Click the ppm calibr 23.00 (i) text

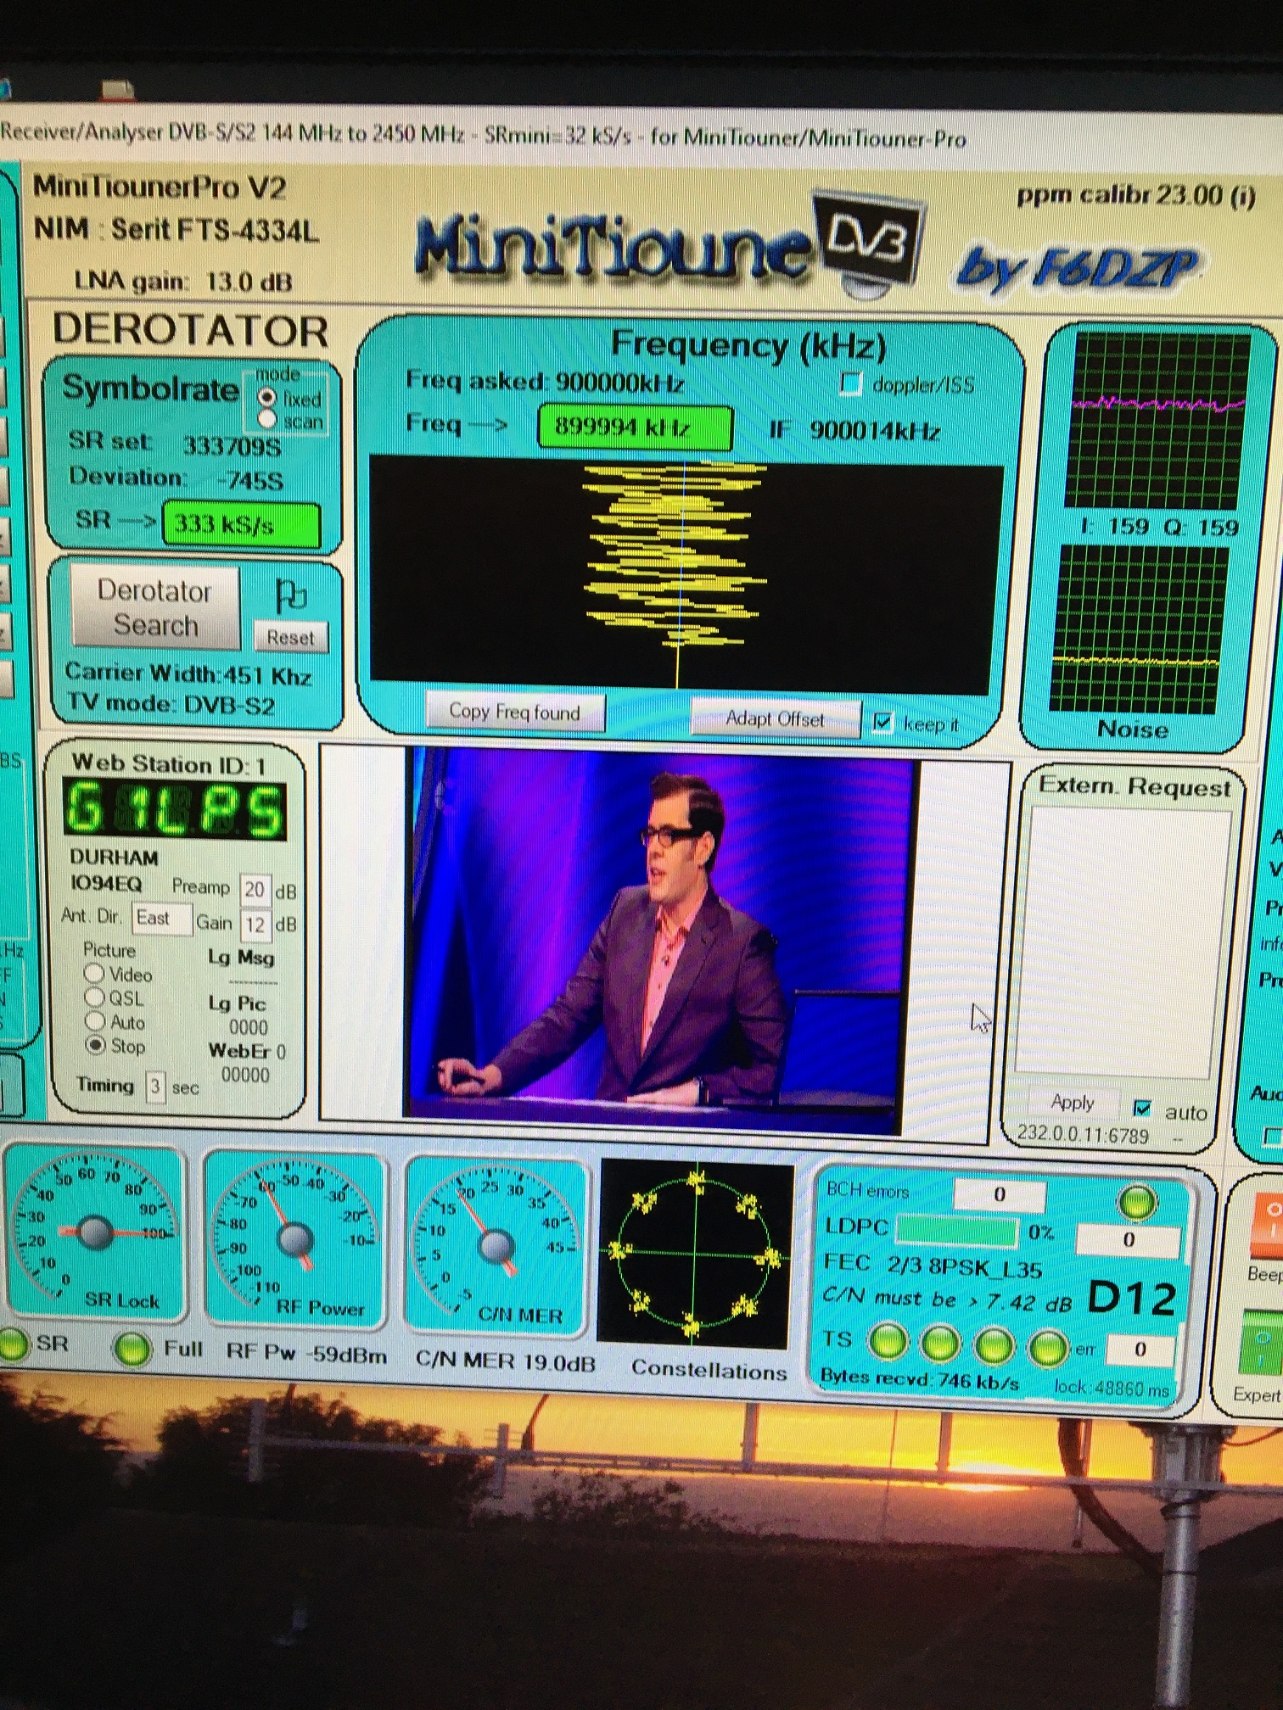1135,196
